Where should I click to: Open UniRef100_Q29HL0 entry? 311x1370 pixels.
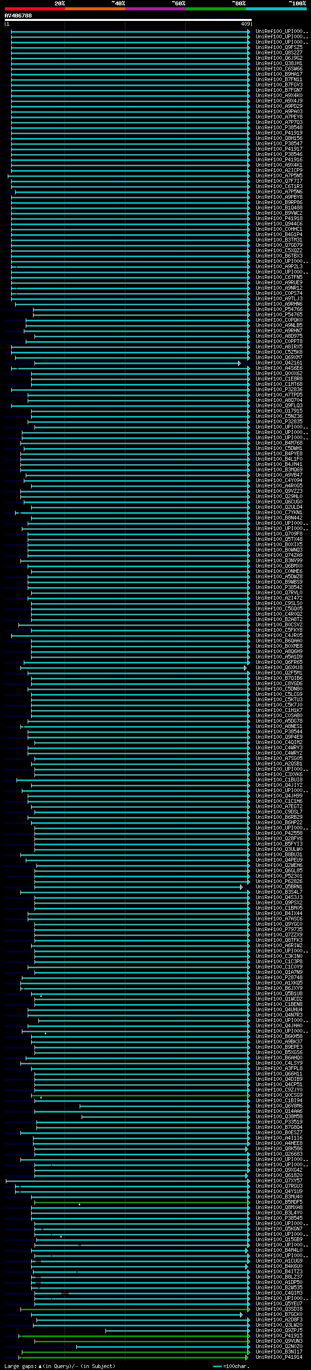(279, 496)
